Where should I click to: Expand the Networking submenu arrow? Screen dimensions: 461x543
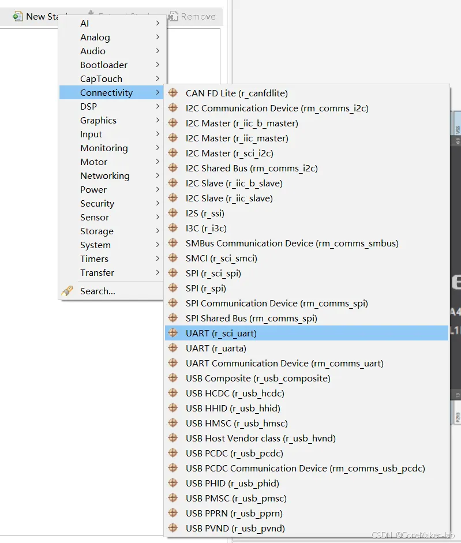(158, 175)
